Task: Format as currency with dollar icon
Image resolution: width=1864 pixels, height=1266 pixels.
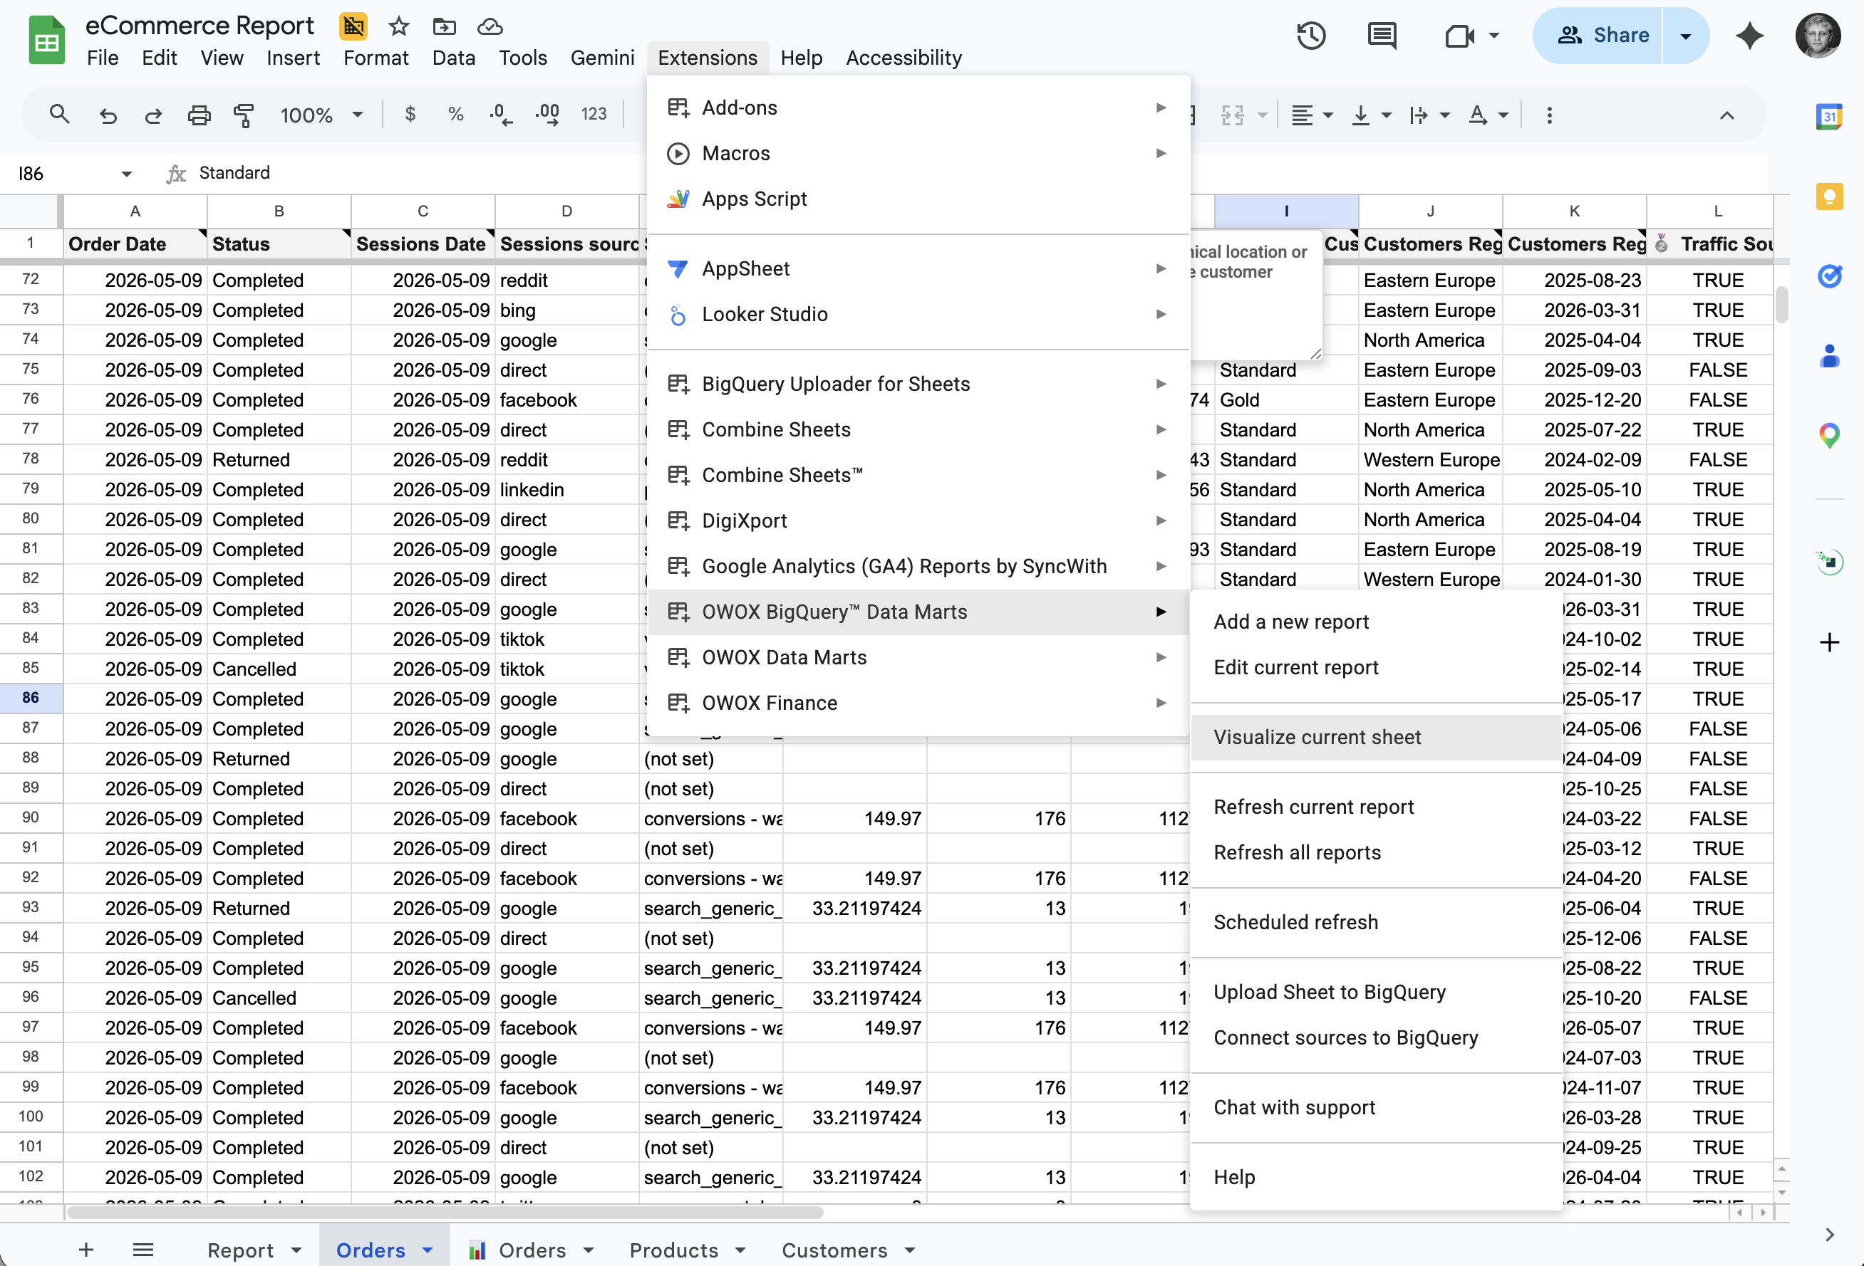Action: (x=410, y=115)
